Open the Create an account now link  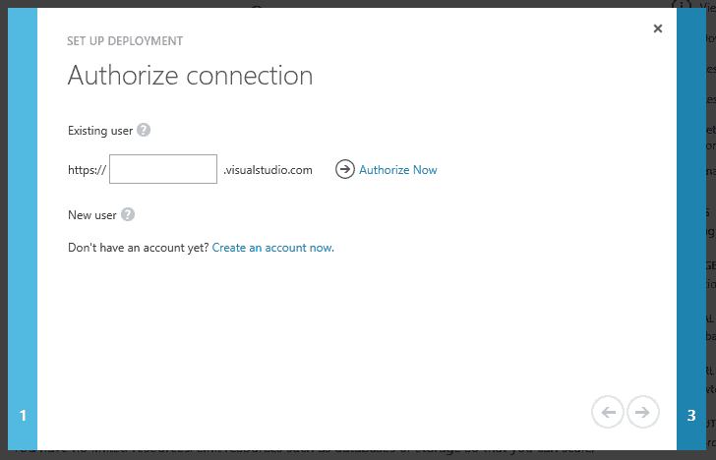[x=272, y=248]
